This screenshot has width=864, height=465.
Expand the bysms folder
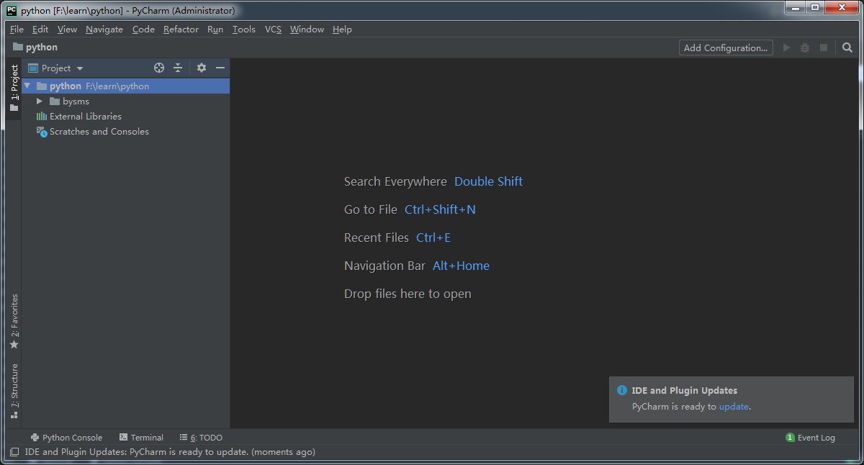pyautogui.click(x=40, y=101)
